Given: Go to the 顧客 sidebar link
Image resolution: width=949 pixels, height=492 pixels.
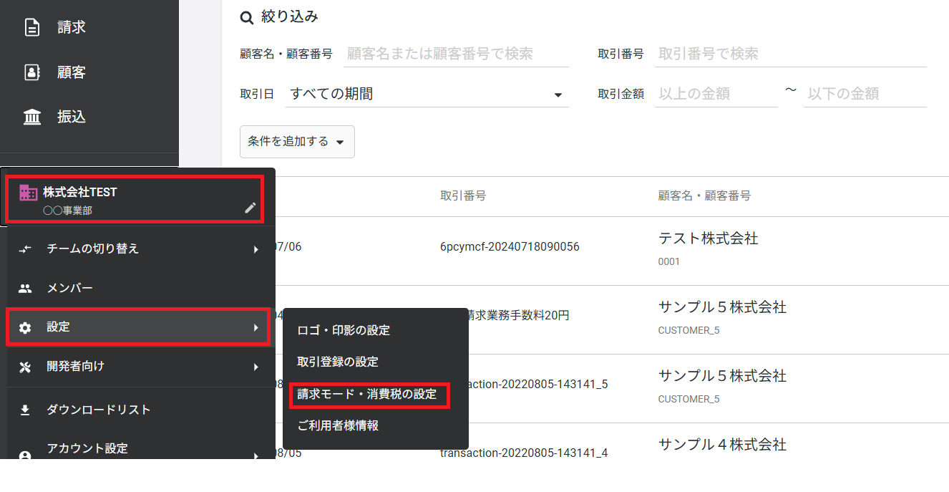Looking at the screenshot, I should pos(72,72).
